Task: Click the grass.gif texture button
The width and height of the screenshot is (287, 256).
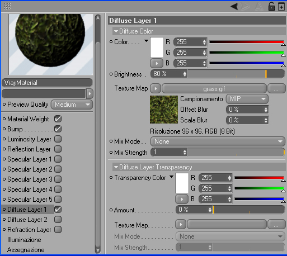Action: [214, 88]
